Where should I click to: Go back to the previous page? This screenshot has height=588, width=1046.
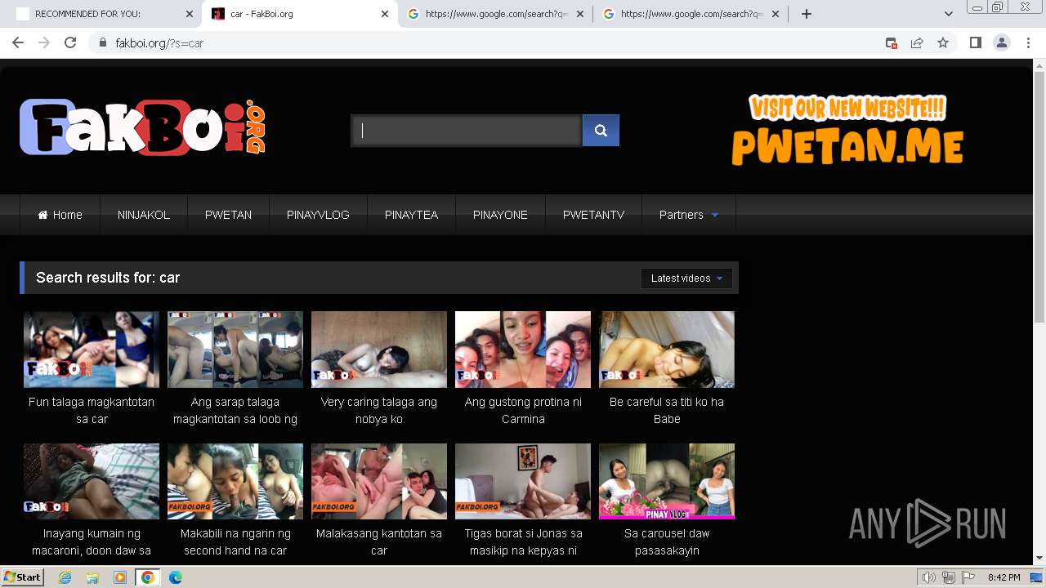[18, 43]
